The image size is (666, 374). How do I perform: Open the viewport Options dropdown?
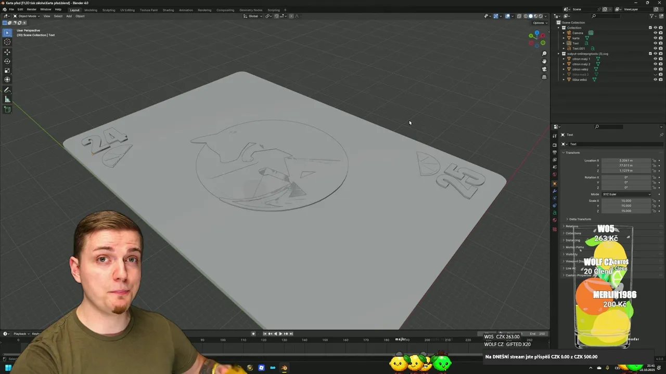pyautogui.click(x=540, y=23)
